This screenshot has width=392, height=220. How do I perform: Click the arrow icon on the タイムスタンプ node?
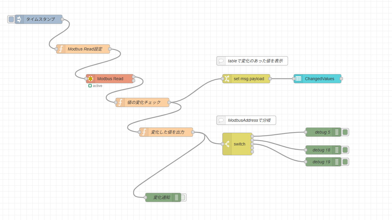pos(19,19)
